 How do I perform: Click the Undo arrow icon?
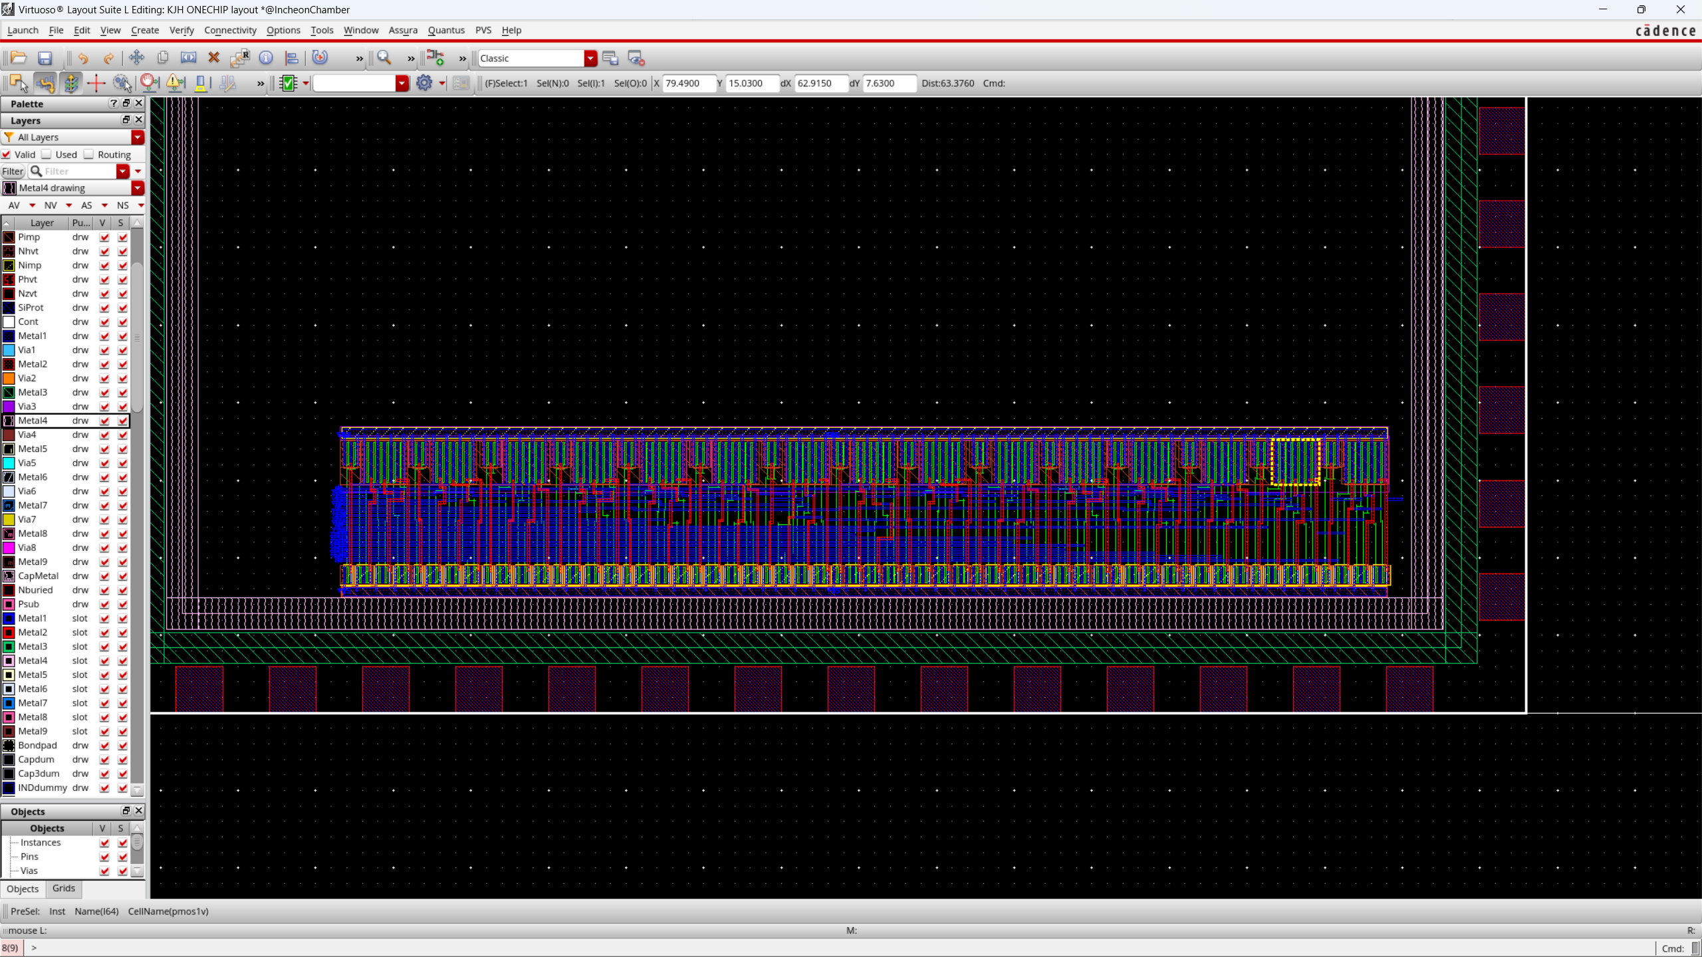(82, 58)
